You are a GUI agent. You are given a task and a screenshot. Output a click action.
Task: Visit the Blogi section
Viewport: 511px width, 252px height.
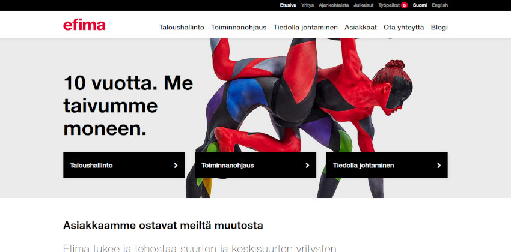tap(439, 28)
